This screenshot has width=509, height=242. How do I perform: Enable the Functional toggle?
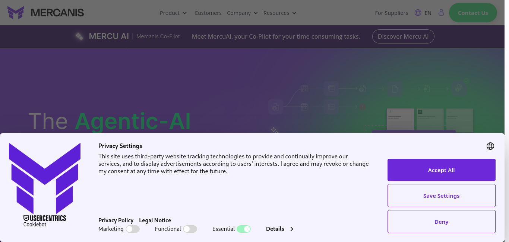coord(190,229)
